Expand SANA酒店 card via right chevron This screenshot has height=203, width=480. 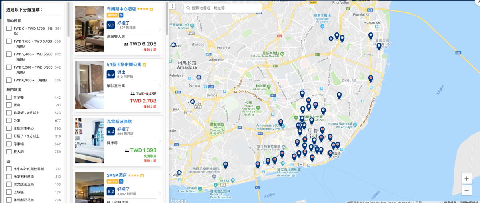pyautogui.click(x=160, y=194)
